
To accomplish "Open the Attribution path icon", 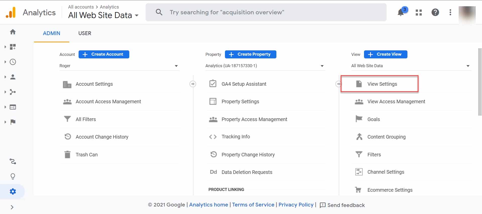I will pyautogui.click(x=13, y=161).
